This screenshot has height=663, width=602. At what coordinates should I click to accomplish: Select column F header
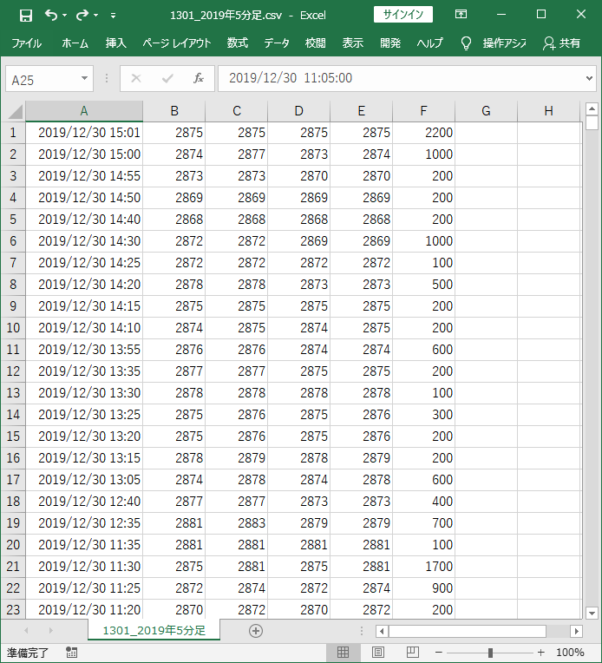[x=423, y=111]
